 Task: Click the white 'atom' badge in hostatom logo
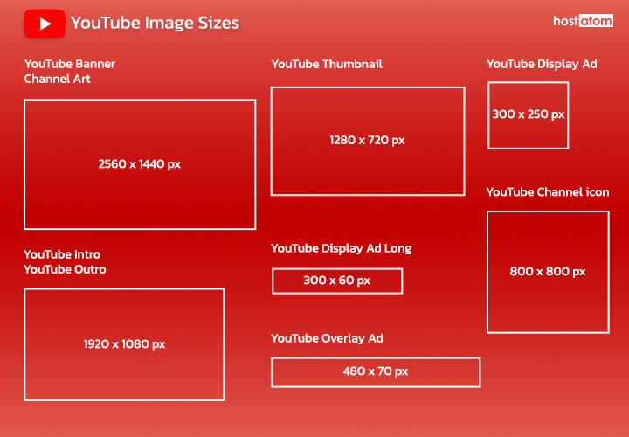(x=597, y=21)
